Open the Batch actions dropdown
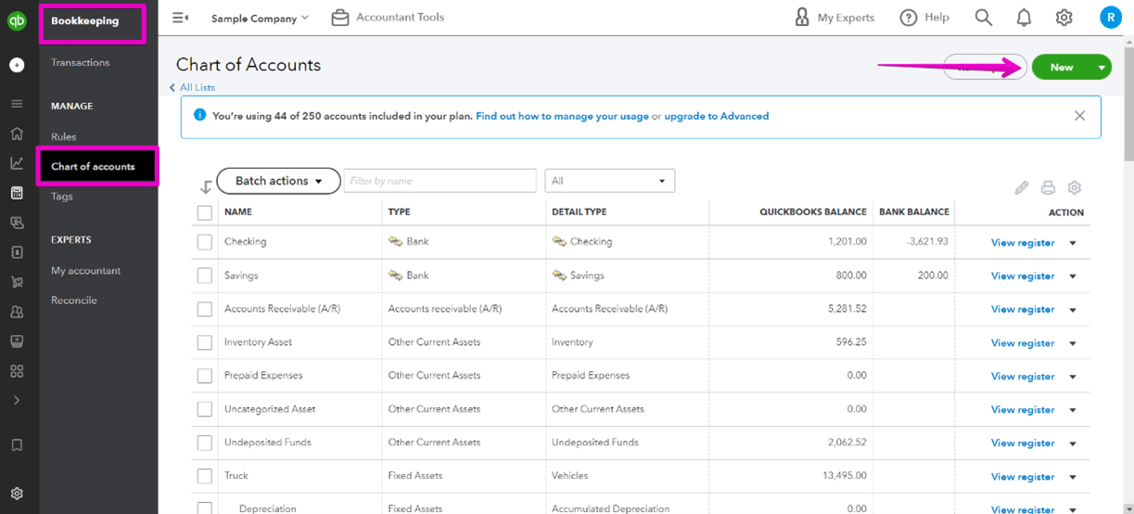The image size is (1134, 514). pyautogui.click(x=278, y=181)
